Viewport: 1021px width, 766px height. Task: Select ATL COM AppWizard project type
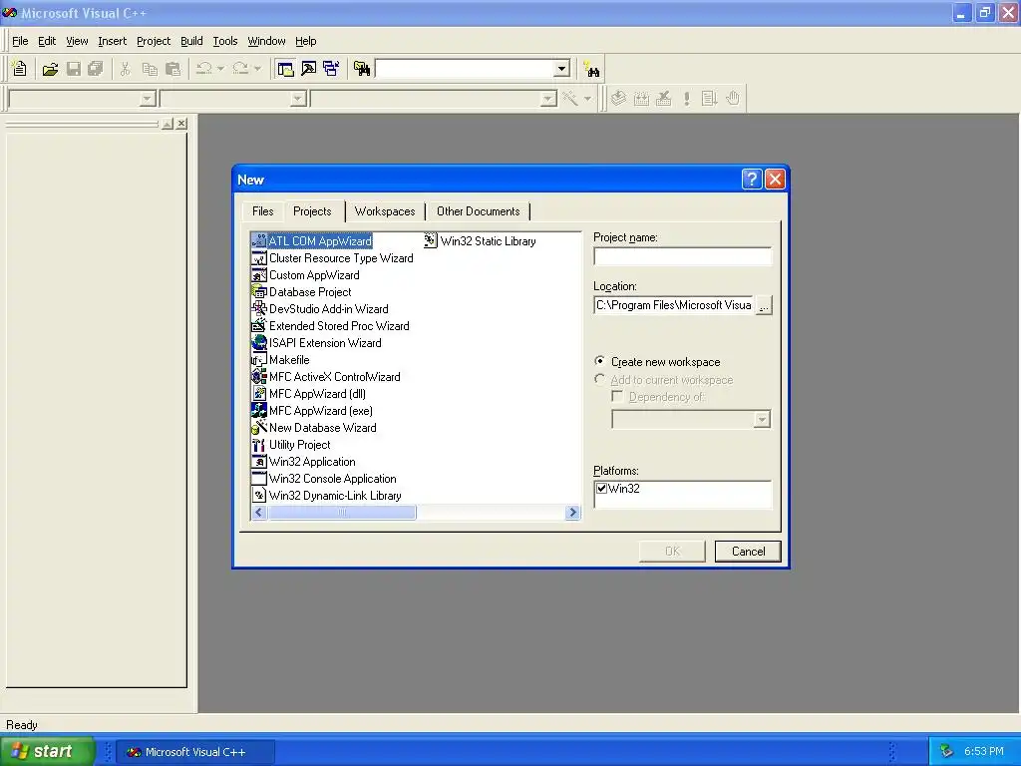point(312,241)
